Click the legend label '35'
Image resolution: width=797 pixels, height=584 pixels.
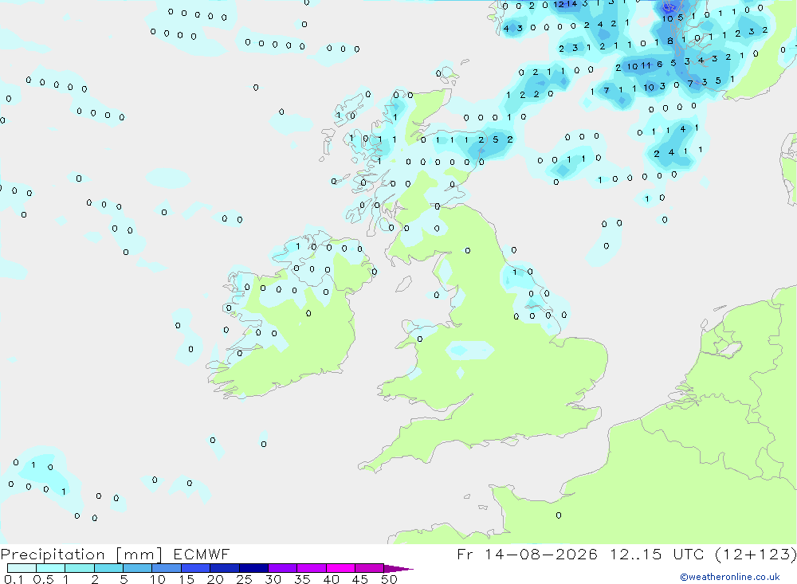coord(302,579)
